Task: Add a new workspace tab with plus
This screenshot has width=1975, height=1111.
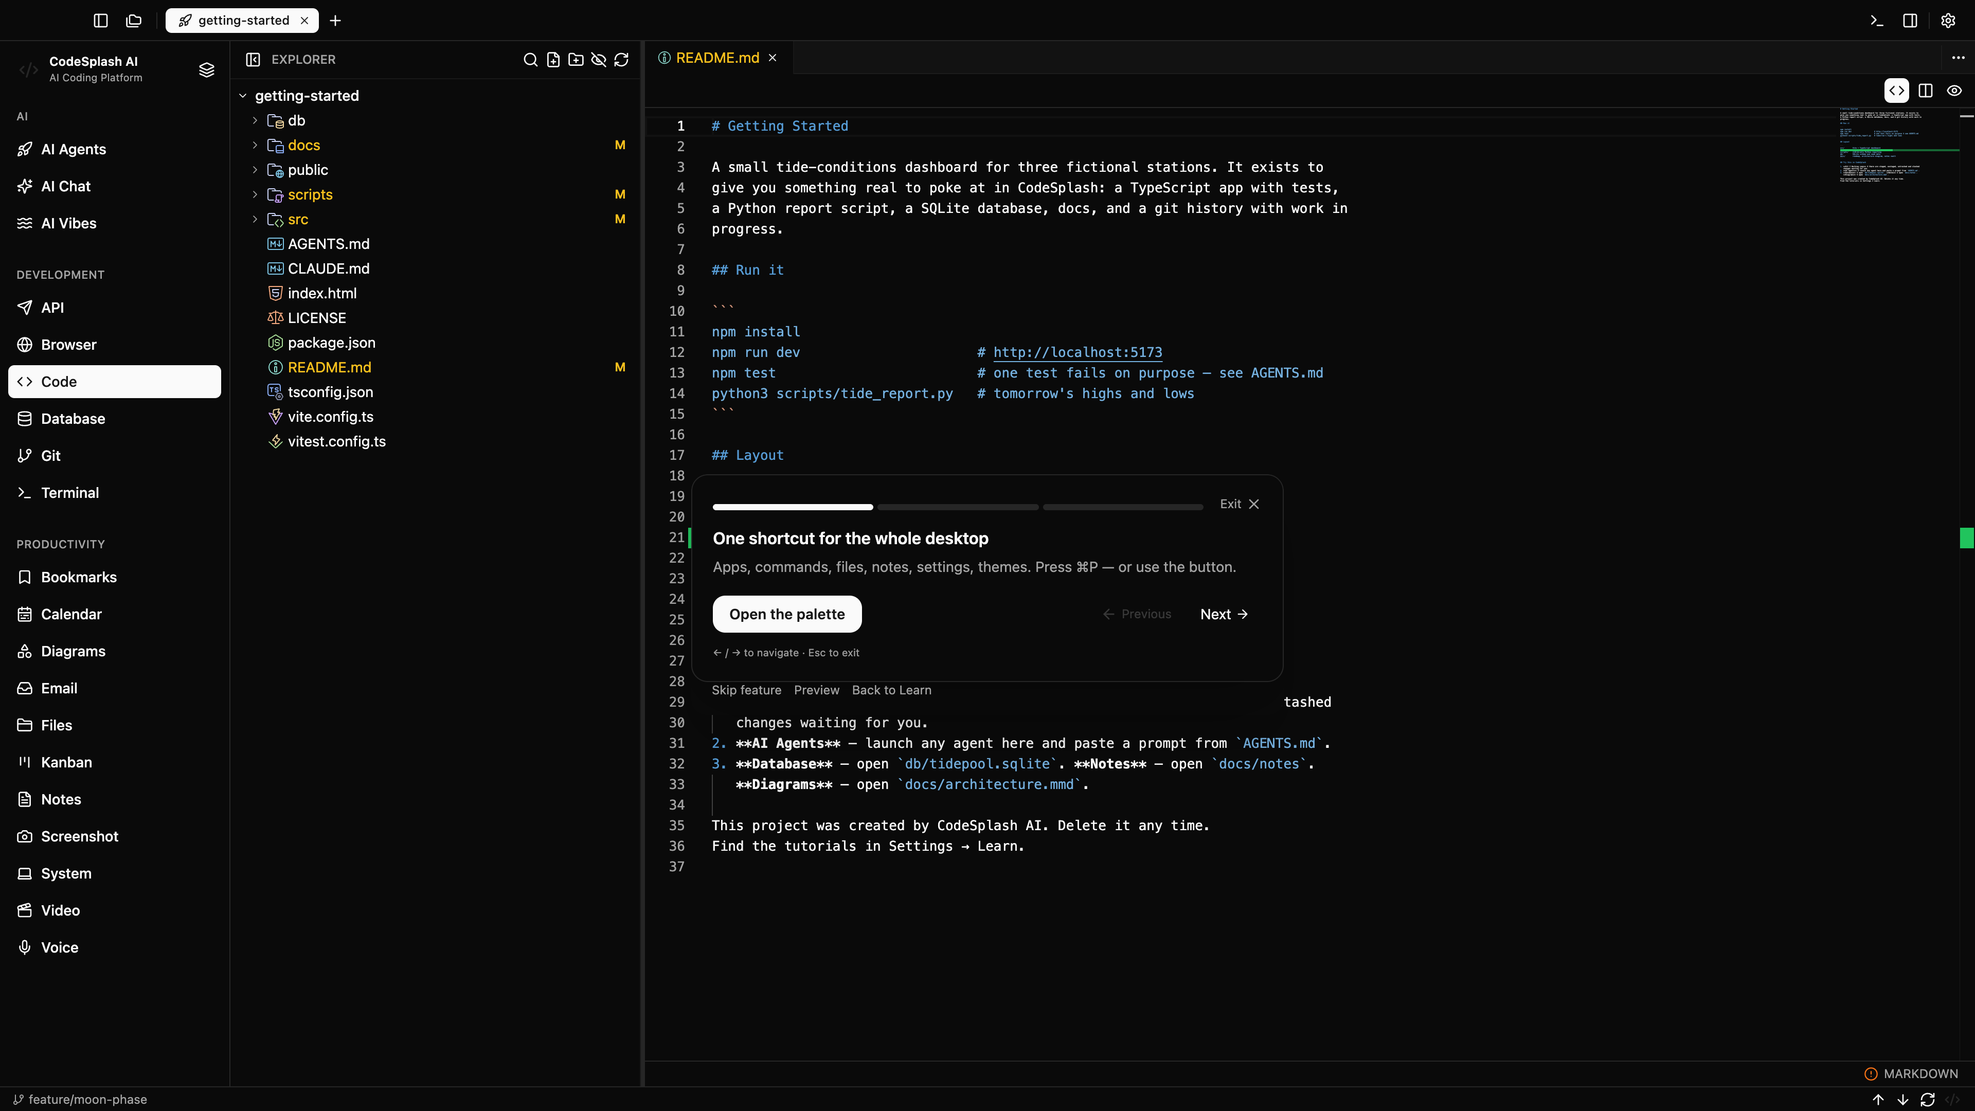Action: pyautogui.click(x=335, y=21)
